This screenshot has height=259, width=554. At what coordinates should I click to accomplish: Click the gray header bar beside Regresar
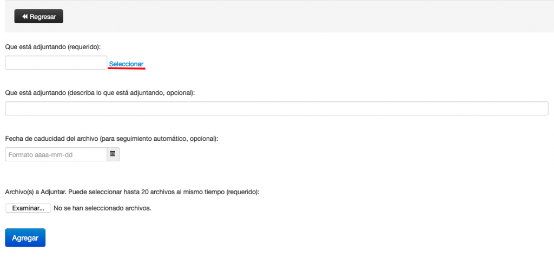[x=307, y=17]
